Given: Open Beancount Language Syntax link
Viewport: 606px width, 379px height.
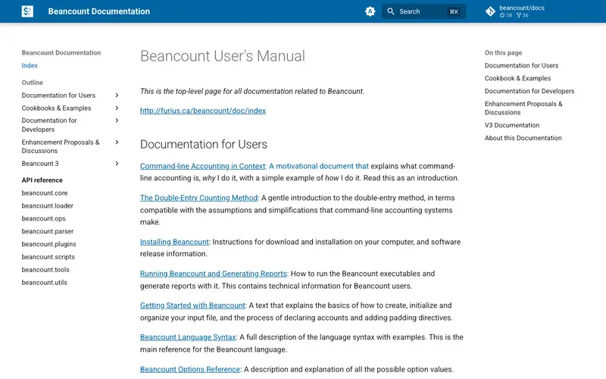Looking at the screenshot, I should (x=188, y=337).
